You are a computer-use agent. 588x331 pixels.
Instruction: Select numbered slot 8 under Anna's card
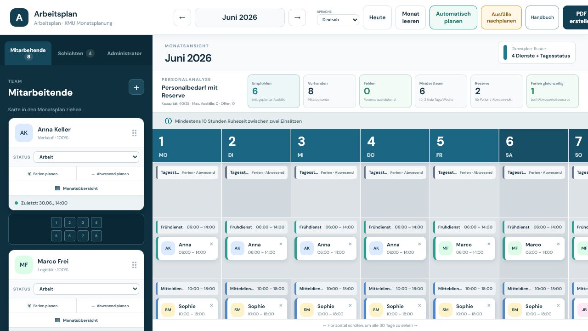96,236
